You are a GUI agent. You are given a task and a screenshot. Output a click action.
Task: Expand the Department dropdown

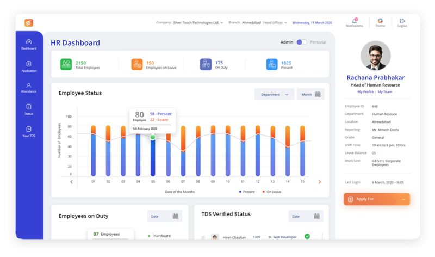click(275, 94)
